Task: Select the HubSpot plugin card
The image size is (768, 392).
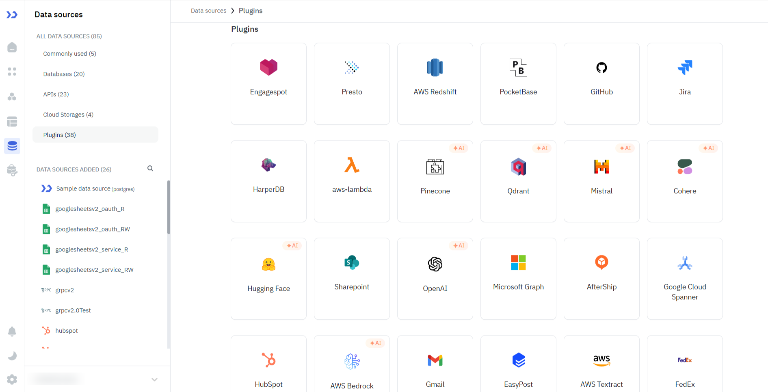Action: (268, 364)
